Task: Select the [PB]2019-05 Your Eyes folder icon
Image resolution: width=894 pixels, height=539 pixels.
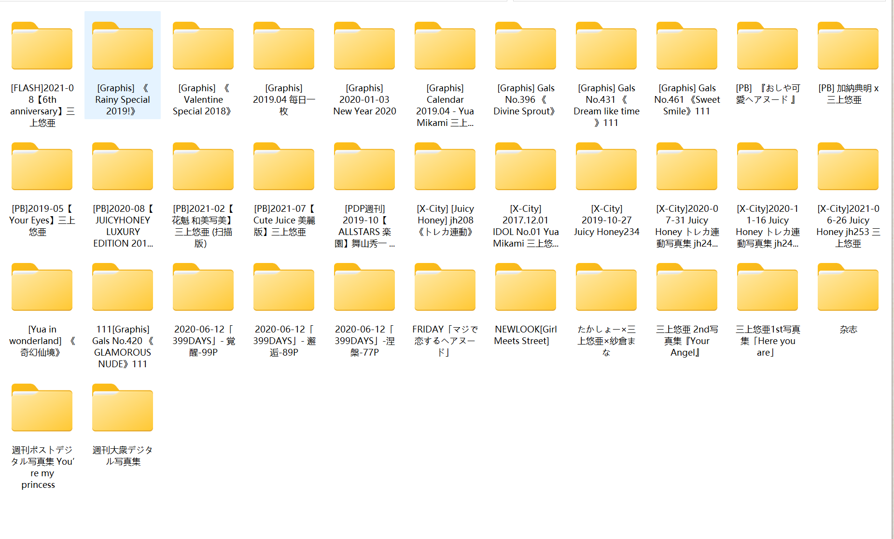Action: (42, 166)
